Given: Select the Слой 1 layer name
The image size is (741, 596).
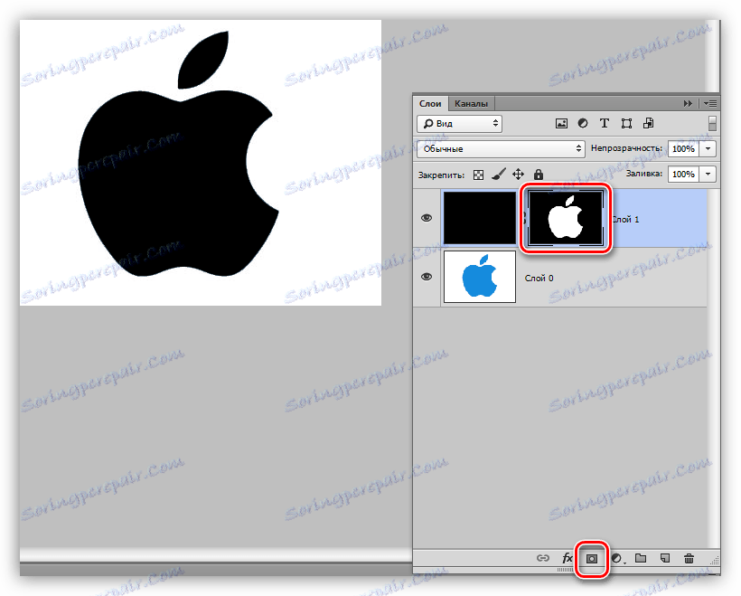Looking at the screenshot, I should pyautogui.click(x=624, y=220).
